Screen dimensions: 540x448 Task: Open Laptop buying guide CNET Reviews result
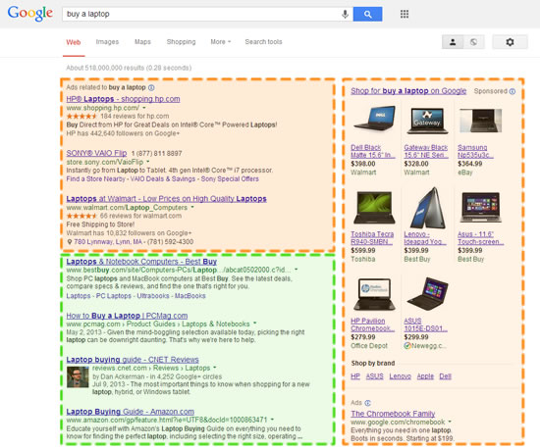(133, 360)
